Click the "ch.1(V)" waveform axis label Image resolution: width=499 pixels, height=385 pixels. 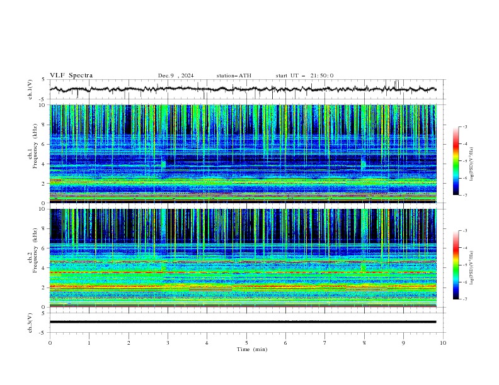click(x=30, y=89)
